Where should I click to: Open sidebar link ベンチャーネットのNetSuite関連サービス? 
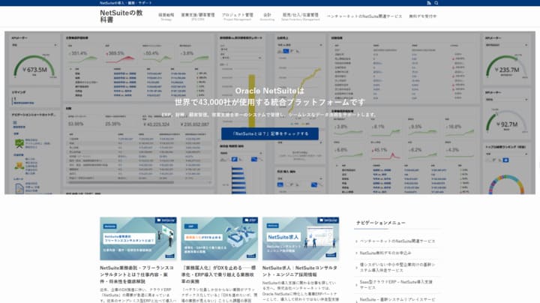click(397, 241)
